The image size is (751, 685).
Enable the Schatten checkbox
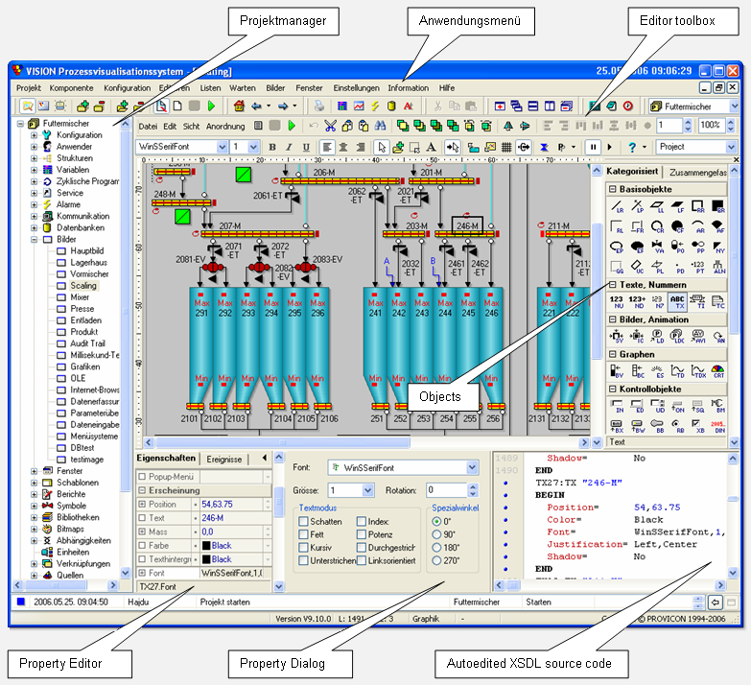pyautogui.click(x=303, y=521)
